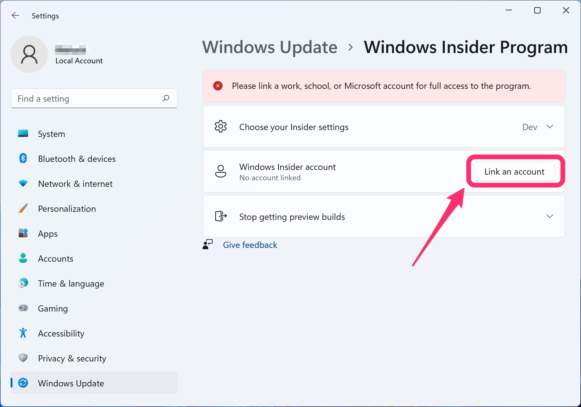Open Apps settings
Screen dimensions: 581x407
(x=48, y=233)
